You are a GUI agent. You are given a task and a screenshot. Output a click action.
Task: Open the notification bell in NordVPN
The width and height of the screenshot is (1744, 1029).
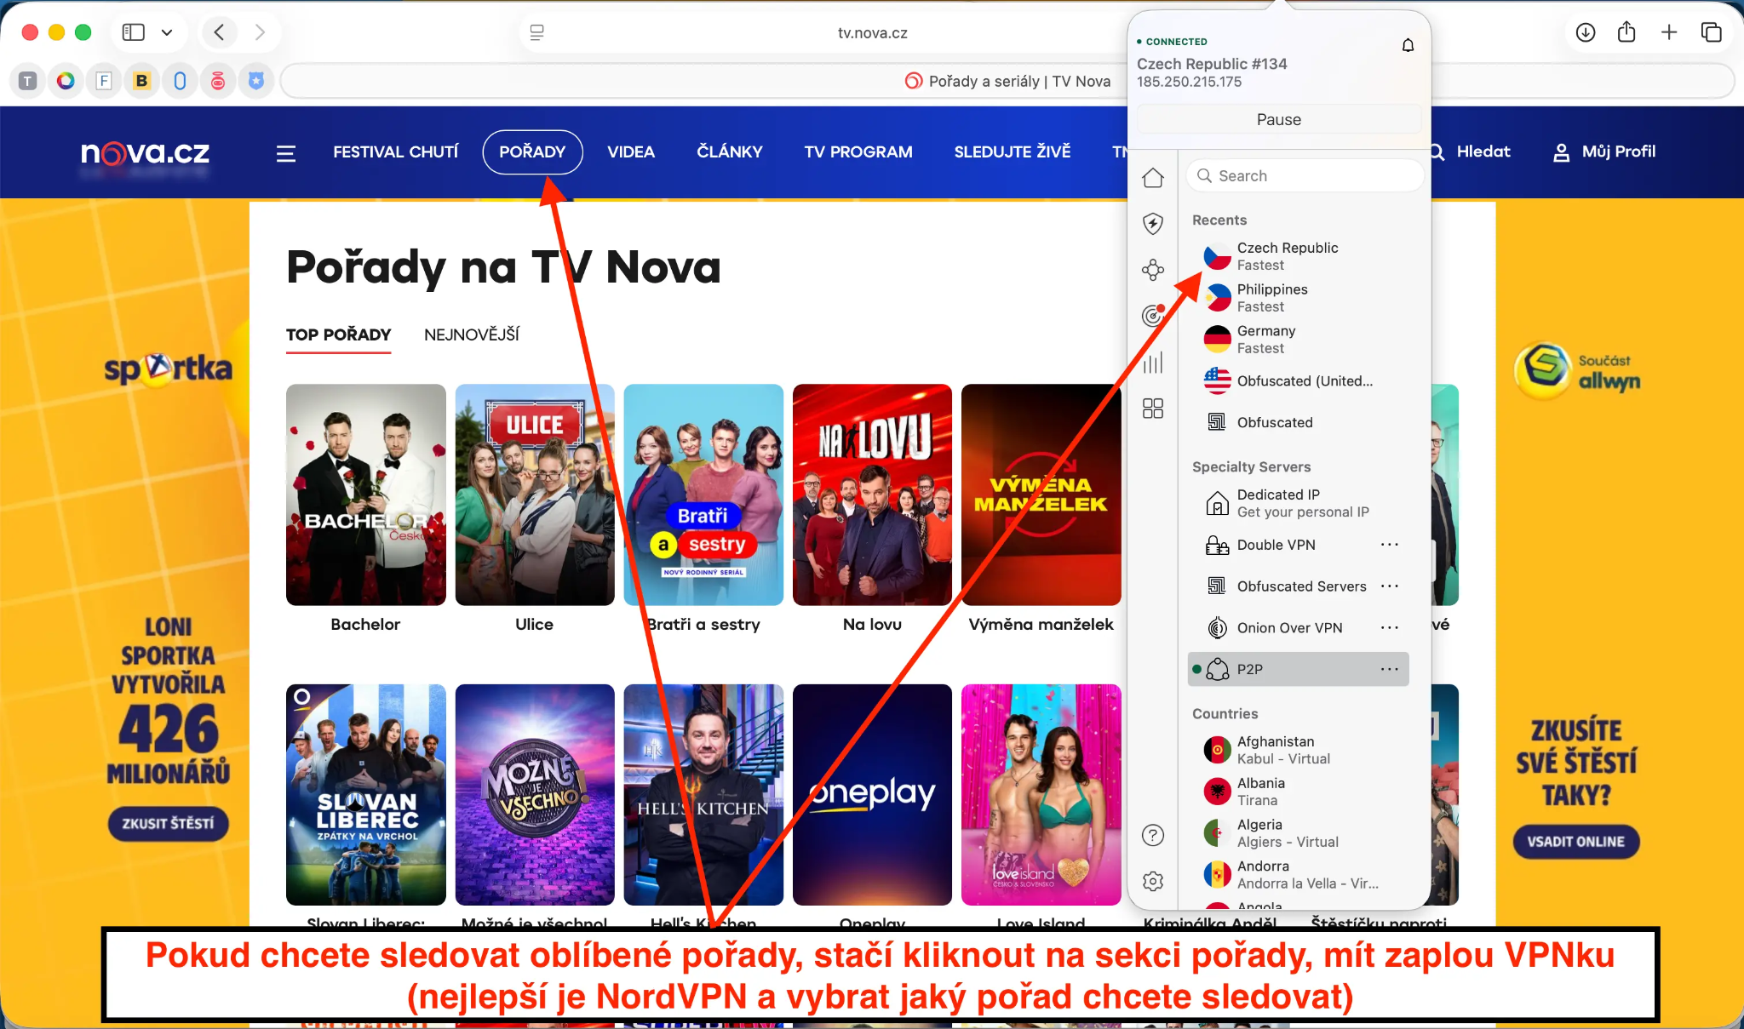click(1408, 44)
